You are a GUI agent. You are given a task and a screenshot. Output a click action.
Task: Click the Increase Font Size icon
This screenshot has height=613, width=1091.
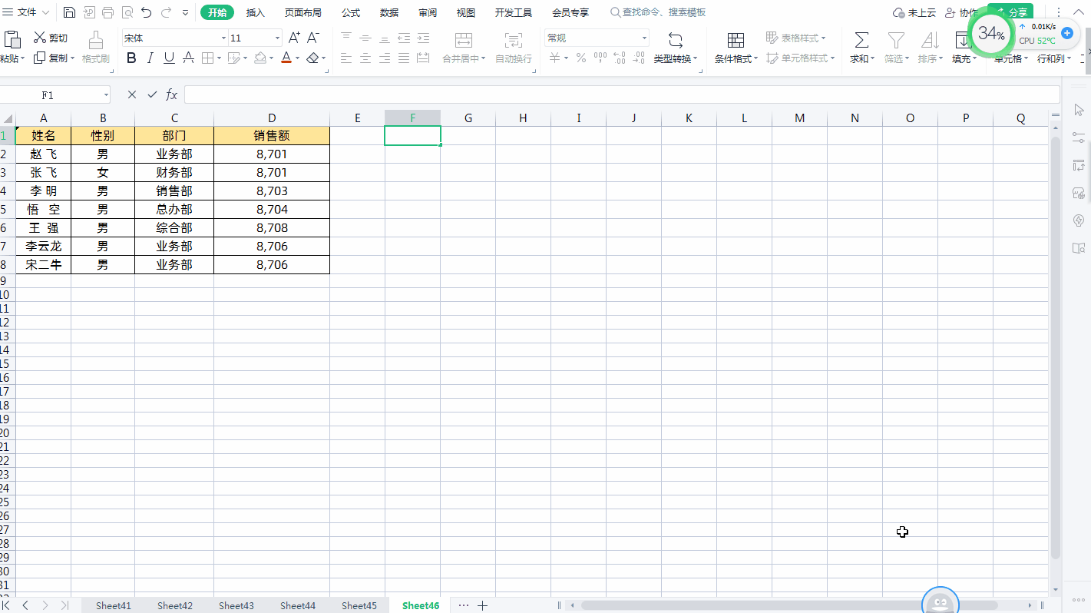(x=295, y=38)
